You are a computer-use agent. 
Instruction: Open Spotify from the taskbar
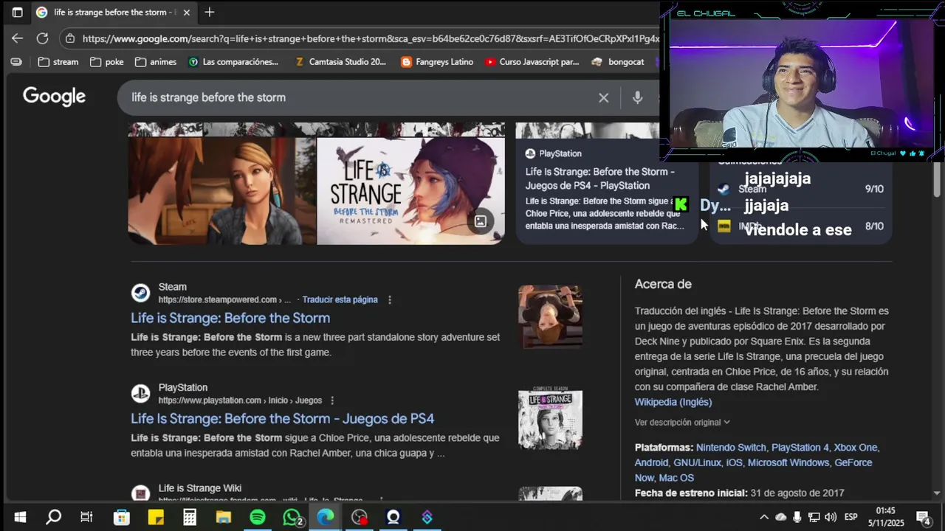coord(258,517)
